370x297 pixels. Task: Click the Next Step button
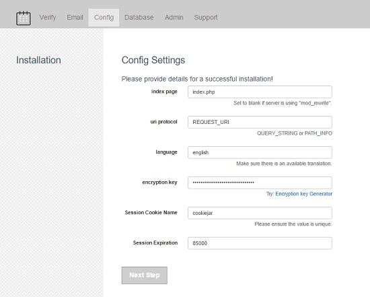pyautogui.click(x=145, y=275)
